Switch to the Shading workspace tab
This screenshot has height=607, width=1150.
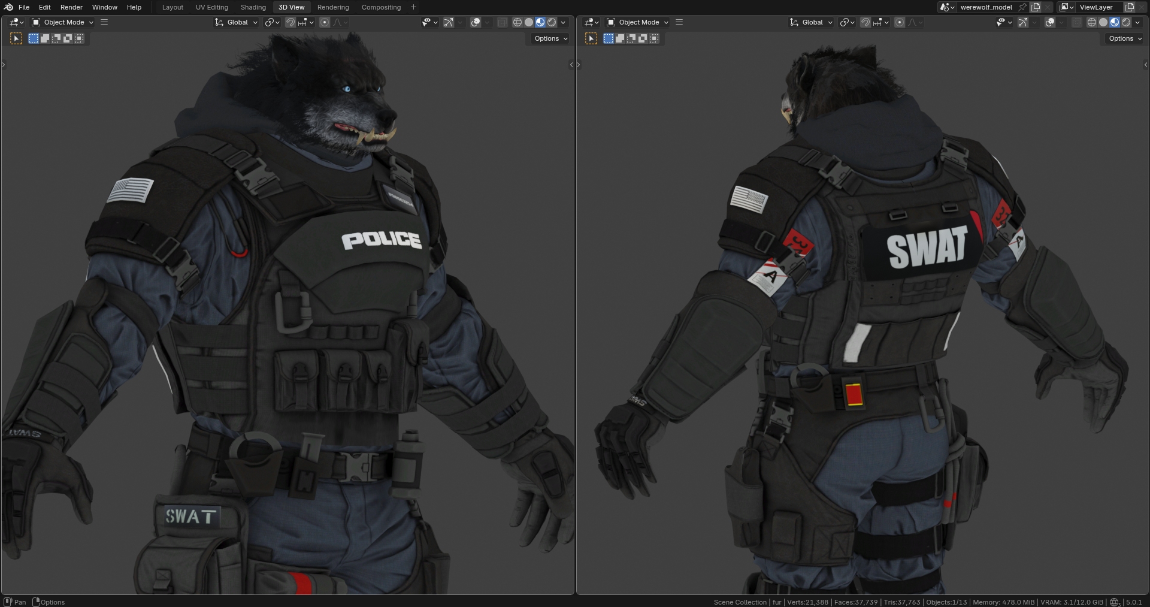[253, 7]
